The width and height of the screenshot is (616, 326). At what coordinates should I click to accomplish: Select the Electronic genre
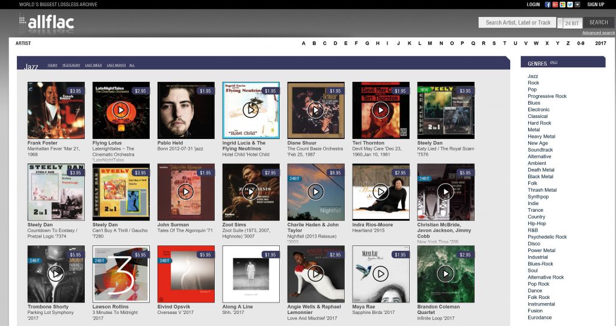[x=538, y=109]
